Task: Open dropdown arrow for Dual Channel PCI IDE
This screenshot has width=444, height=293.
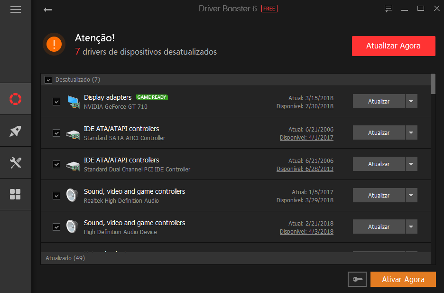Action: click(411, 164)
